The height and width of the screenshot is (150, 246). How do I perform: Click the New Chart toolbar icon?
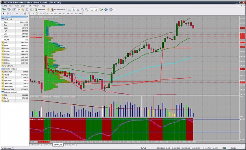(x=4, y=9)
